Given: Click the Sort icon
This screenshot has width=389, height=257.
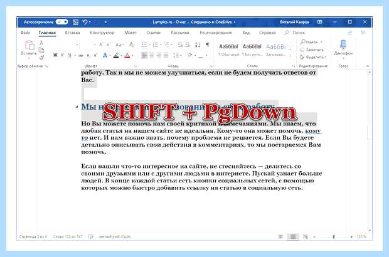Looking at the screenshot, I should pyautogui.click(x=198, y=45).
